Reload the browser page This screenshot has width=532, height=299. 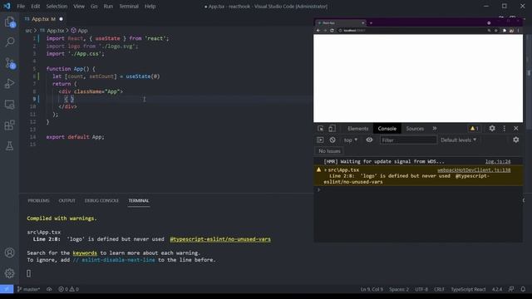point(332,31)
